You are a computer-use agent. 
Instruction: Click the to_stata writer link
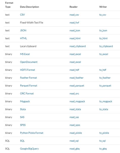104,109
